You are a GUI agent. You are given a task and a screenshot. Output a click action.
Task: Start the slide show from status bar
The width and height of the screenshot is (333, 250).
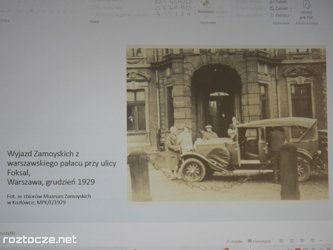[313, 241]
